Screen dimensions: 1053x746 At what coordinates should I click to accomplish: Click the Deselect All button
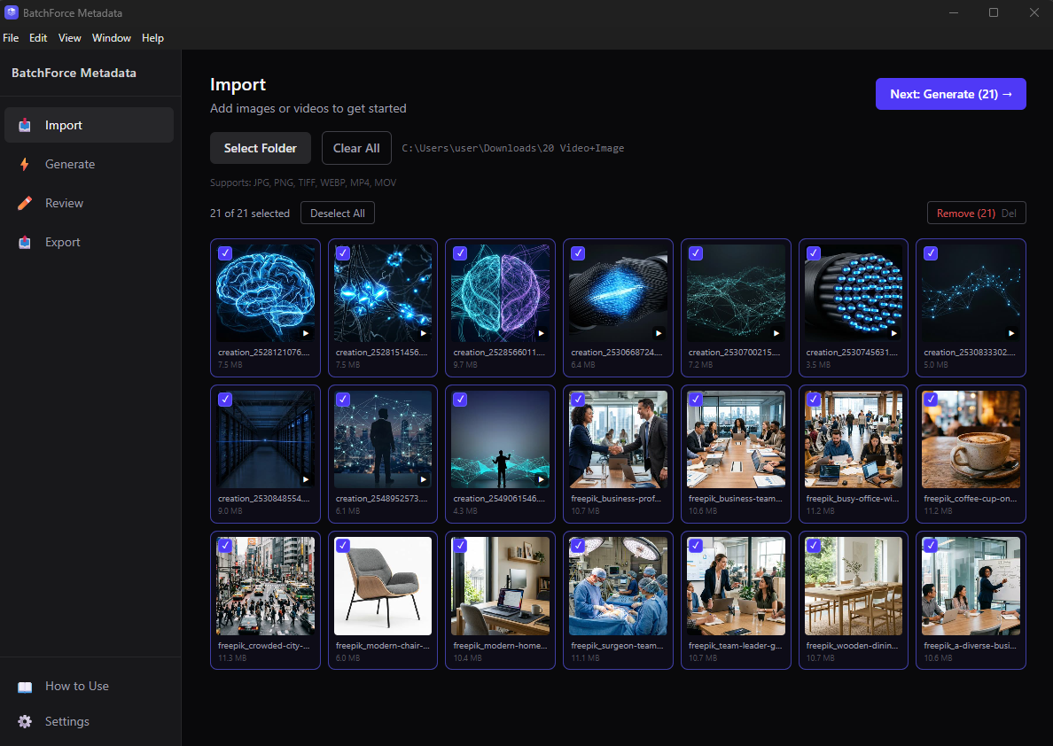tap(337, 213)
